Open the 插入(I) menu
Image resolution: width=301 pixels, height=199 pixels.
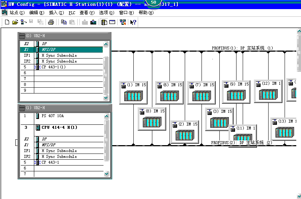click(x=56, y=13)
